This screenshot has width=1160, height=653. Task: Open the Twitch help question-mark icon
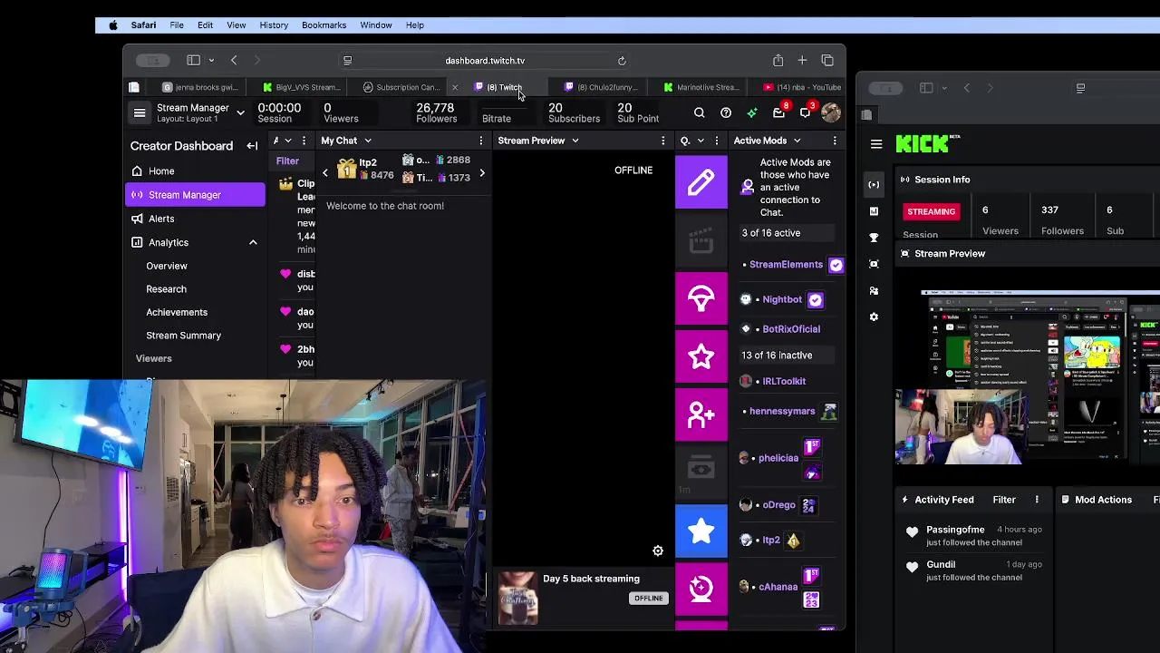point(726,113)
